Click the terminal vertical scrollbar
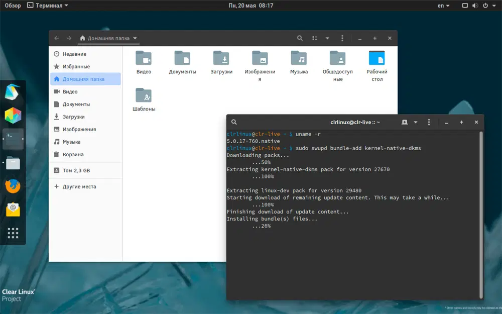 pyautogui.click(x=481, y=214)
